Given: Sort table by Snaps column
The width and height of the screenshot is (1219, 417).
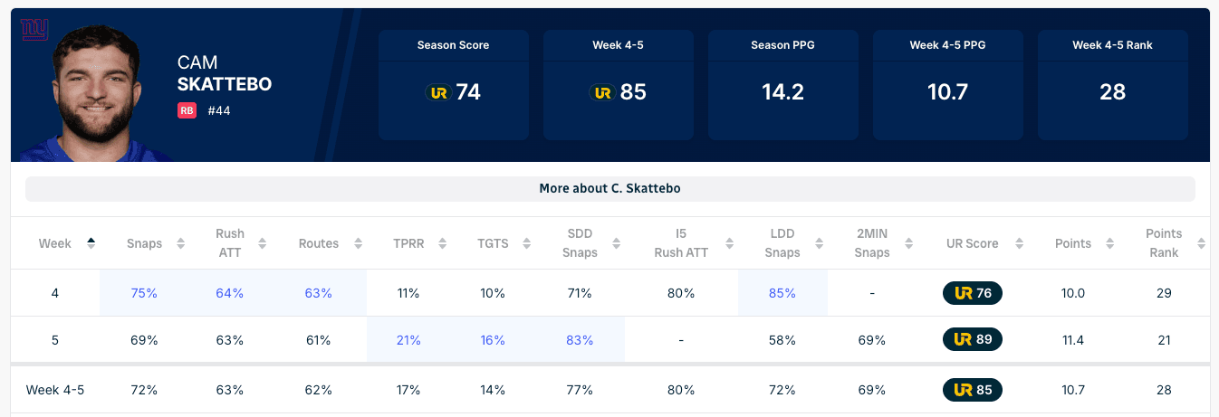Looking at the screenshot, I should coord(145,243).
